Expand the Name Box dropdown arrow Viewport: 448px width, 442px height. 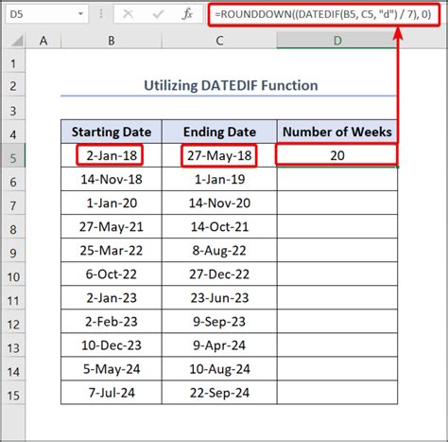pyautogui.click(x=80, y=14)
